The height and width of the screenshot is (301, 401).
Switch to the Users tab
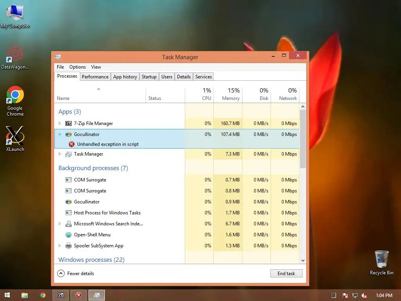point(167,77)
